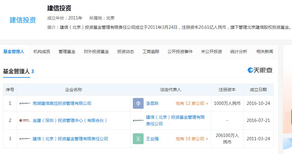Open the 管理基金 tab
Viewport: 292px width, 154px height.
(x=67, y=52)
